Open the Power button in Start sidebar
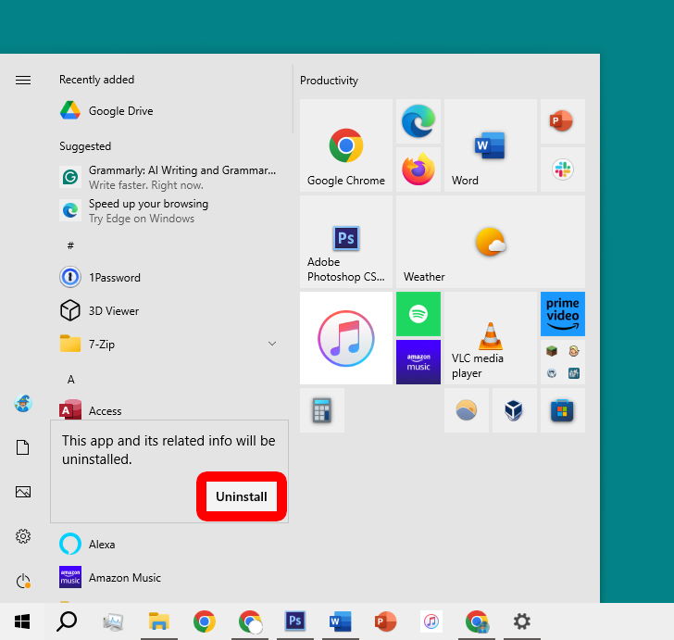 tap(23, 581)
